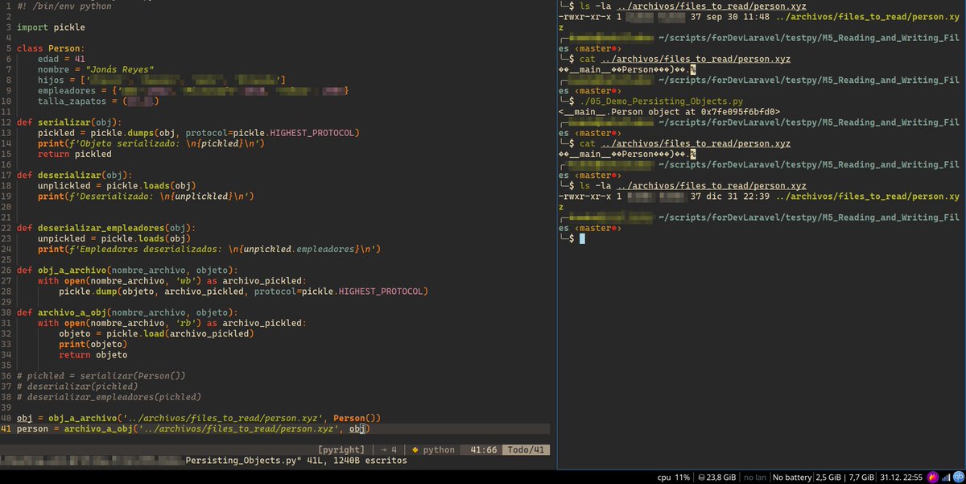Click the disk icon beside 23,8 GiB
966x484 pixels.
[x=703, y=478]
